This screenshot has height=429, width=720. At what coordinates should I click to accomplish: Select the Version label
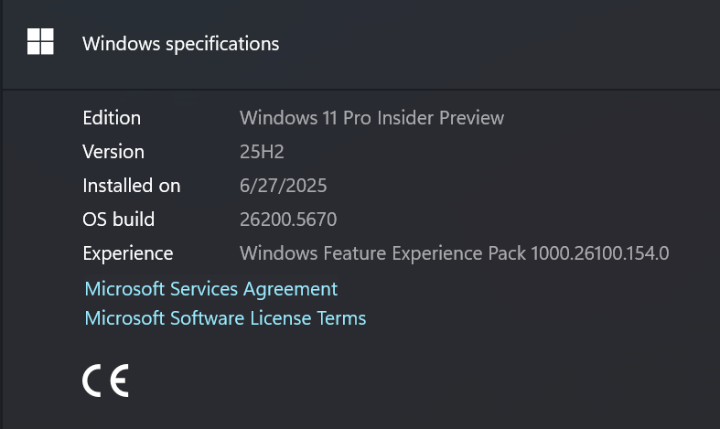pyautogui.click(x=113, y=152)
